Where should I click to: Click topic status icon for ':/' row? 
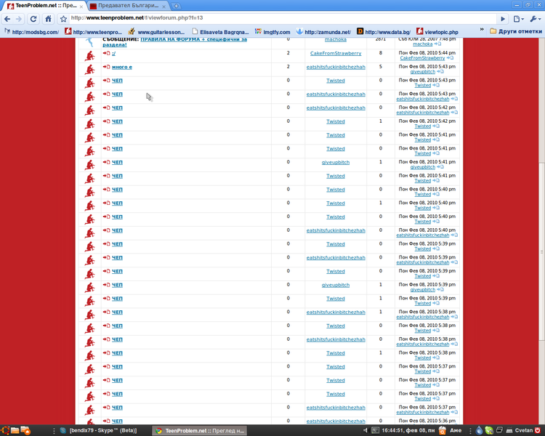[x=90, y=56]
